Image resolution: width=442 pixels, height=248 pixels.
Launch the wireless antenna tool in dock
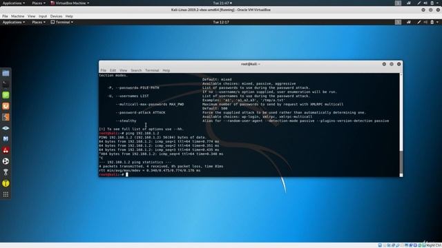pos(6,172)
